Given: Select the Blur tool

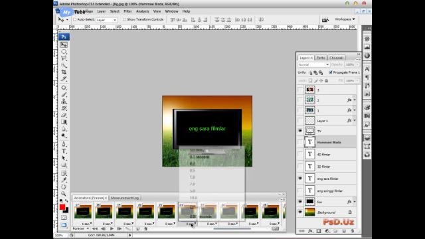Looking at the screenshot, I should (64, 129).
